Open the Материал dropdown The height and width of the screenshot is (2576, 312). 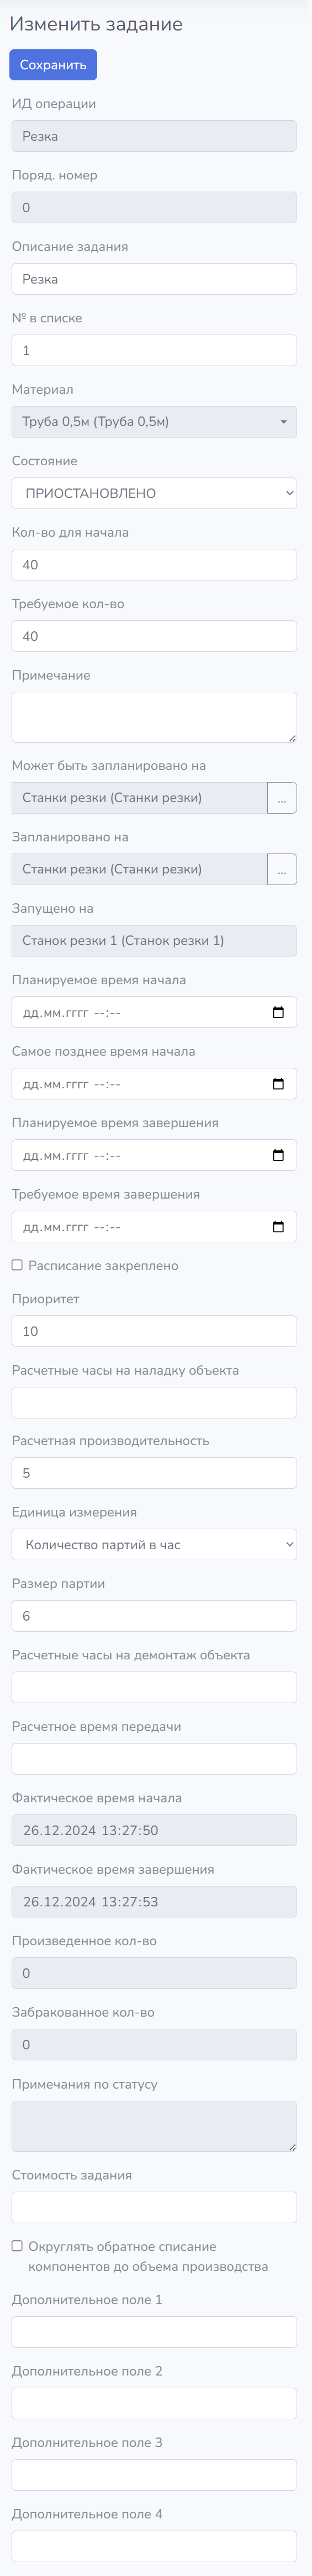[x=155, y=421]
